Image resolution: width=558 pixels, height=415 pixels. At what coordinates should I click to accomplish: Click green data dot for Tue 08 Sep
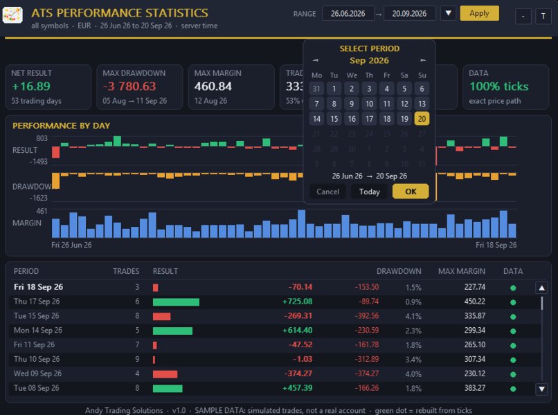click(x=513, y=389)
